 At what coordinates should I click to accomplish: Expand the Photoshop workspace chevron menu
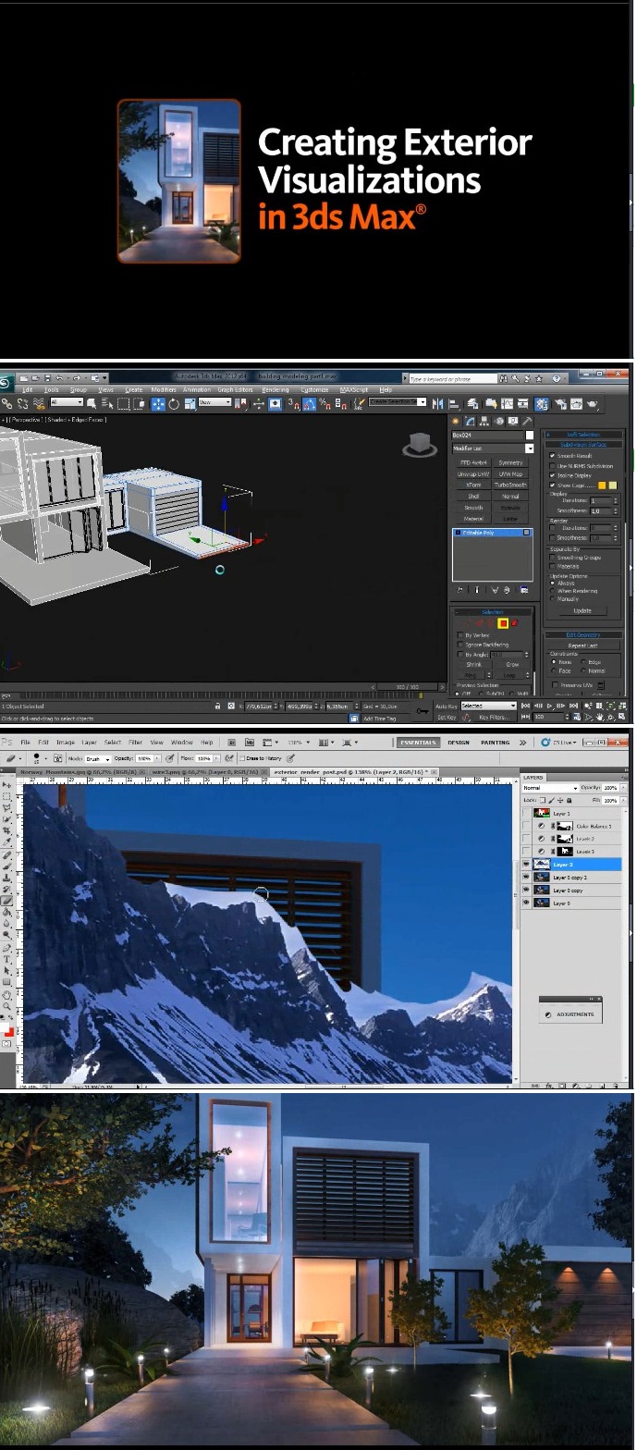coord(523,742)
